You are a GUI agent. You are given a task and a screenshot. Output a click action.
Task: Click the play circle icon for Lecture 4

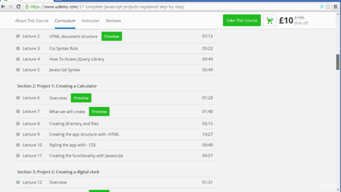18,59
